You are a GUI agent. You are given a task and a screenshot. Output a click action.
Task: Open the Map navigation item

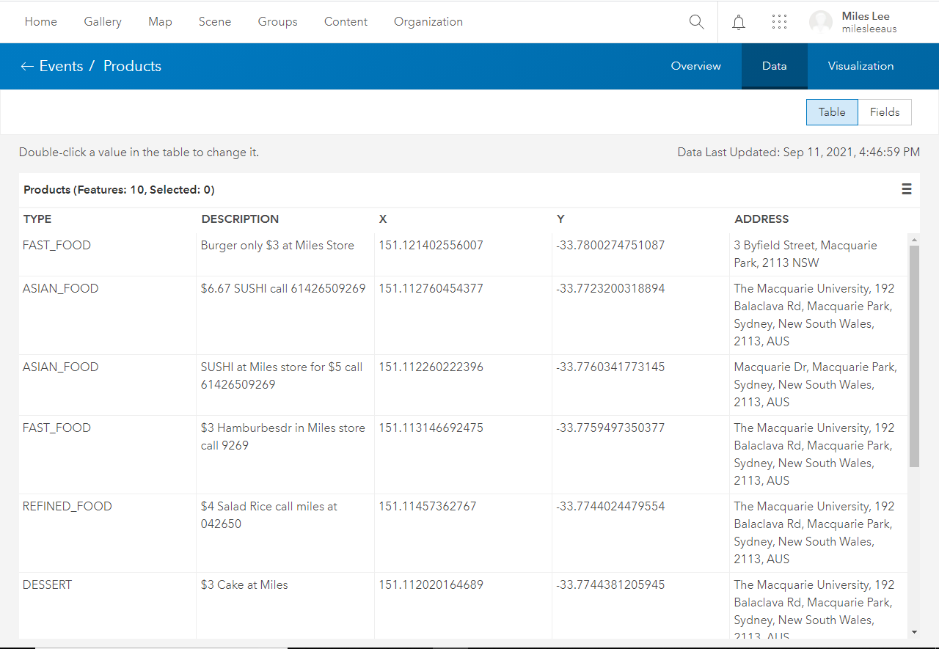point(160,22)
